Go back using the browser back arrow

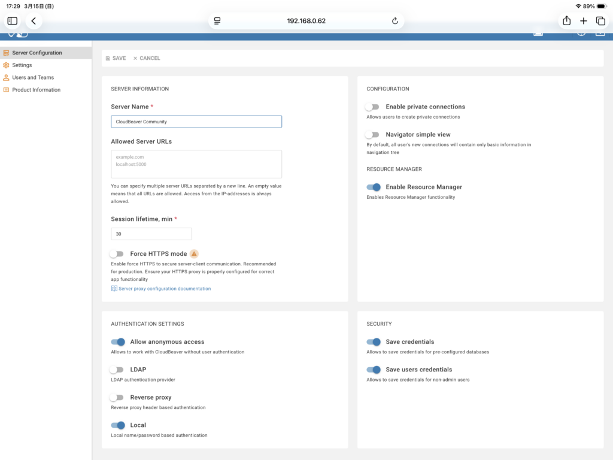click(x=34, y=21)
